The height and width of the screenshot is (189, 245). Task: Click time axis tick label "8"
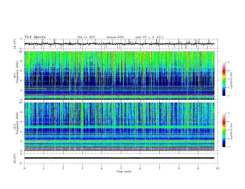179,168
